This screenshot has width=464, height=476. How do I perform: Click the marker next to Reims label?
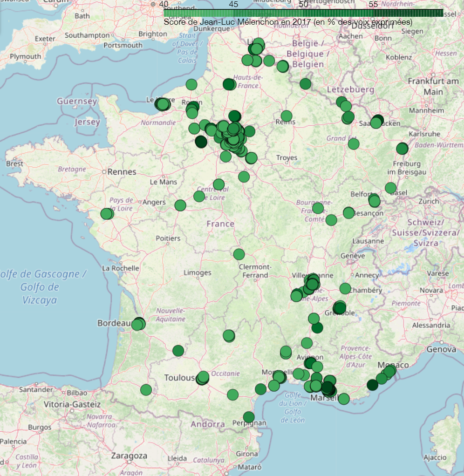tap(287, 116)
